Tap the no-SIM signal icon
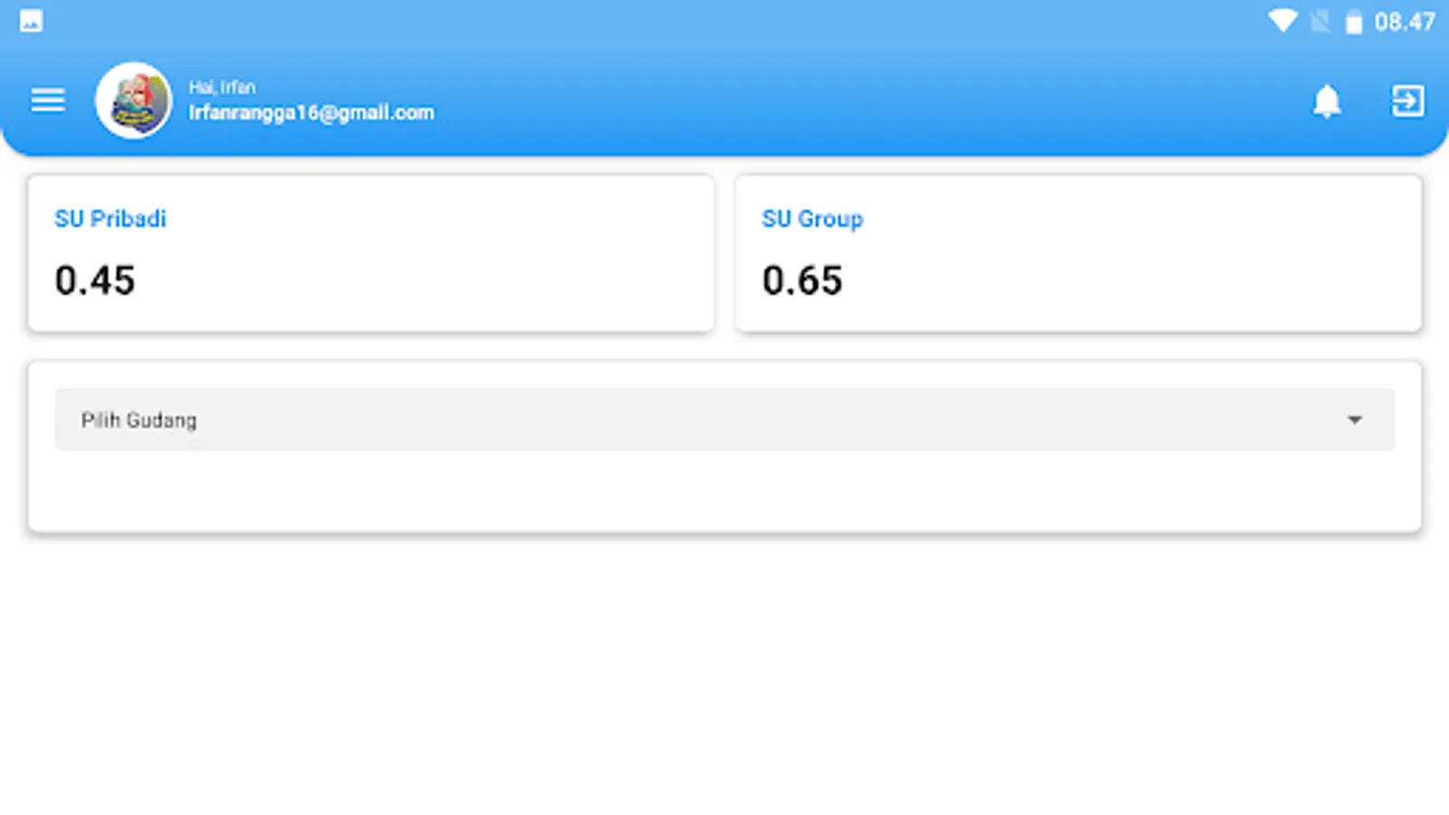The image size is (1449, 815). click(1319, 22)
